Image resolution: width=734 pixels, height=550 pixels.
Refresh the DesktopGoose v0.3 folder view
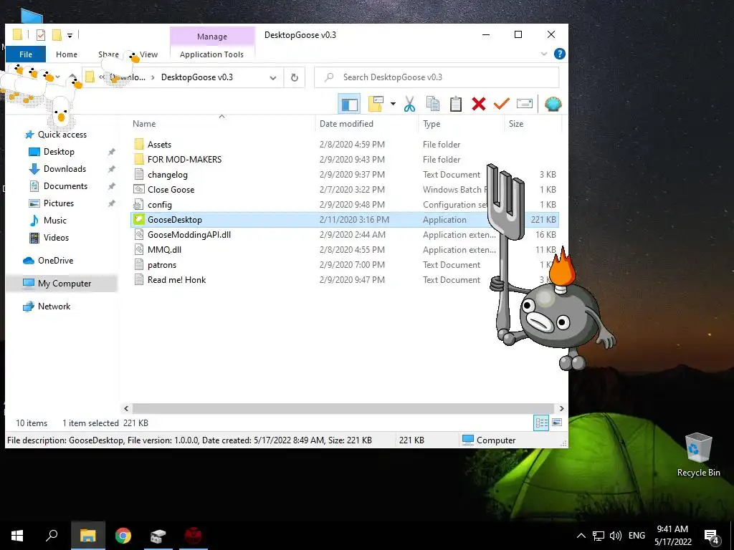(295, 77)
